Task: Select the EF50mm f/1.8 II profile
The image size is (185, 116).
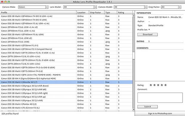Action: pyautogui.click(x=66, y=46)
